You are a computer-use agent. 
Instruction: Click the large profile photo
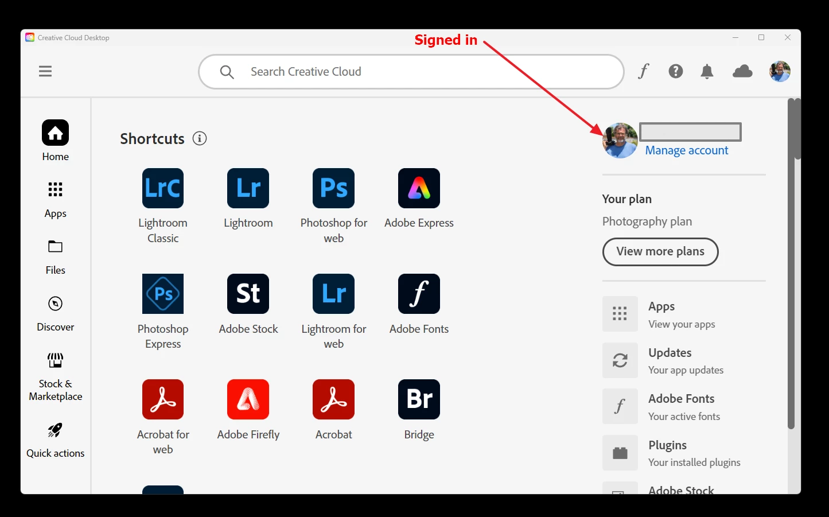click(x=620, y=141)
